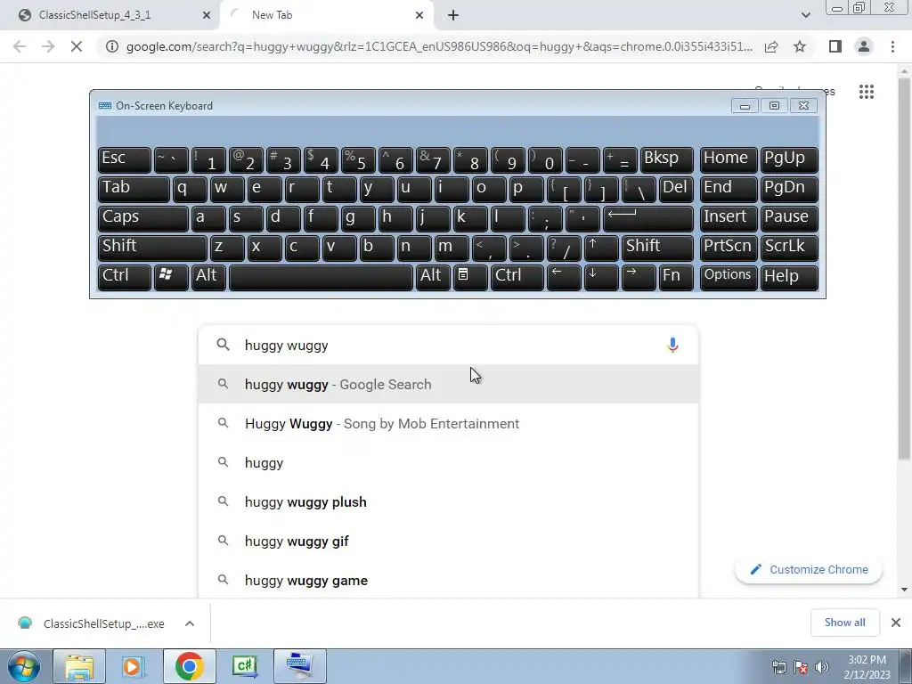Expand ClassicShellSetup download options chevron
The image size is (912, 684).
[x=190, y=623]
